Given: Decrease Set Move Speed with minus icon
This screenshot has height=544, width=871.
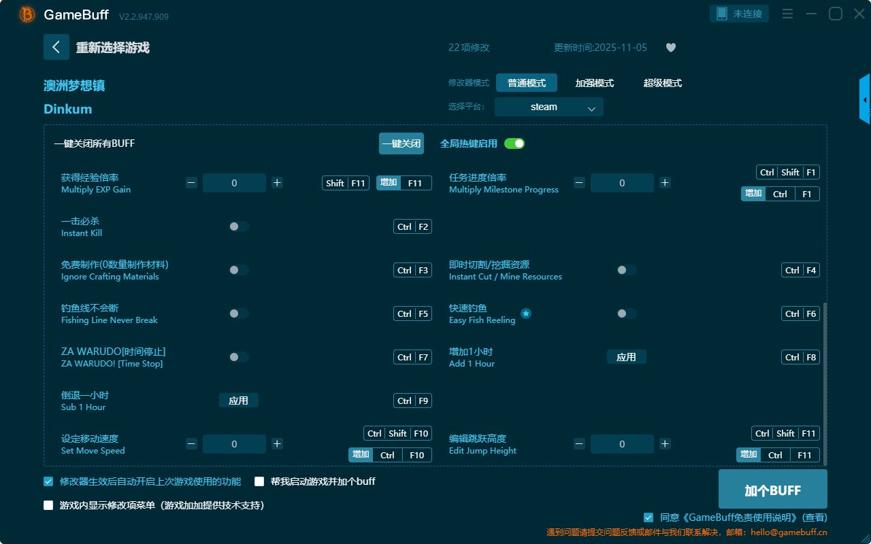Looking at the screenshot, I should point(192,444).
